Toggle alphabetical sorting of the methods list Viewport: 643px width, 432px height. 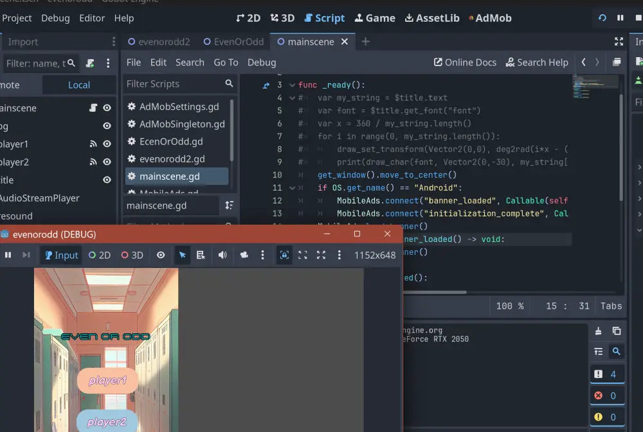(x=230, y=205)
